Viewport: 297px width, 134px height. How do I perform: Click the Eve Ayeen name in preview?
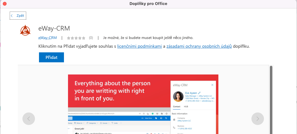pos(191,93)
